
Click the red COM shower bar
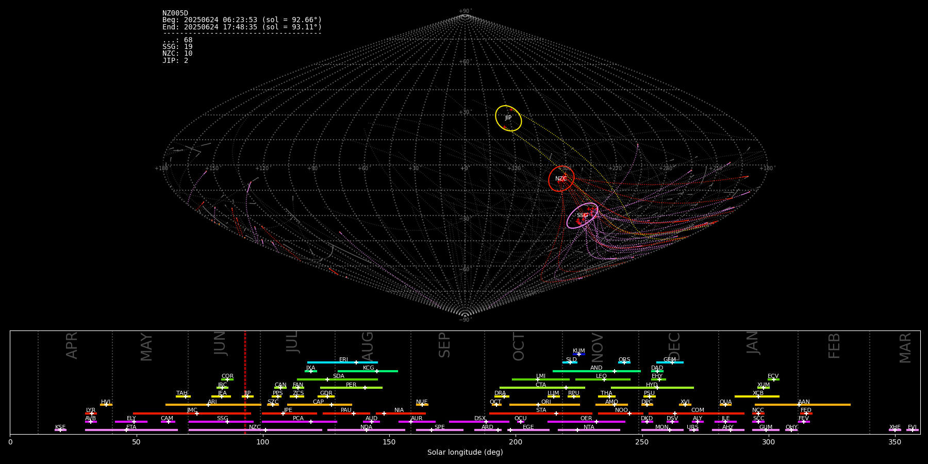[697, 413]
